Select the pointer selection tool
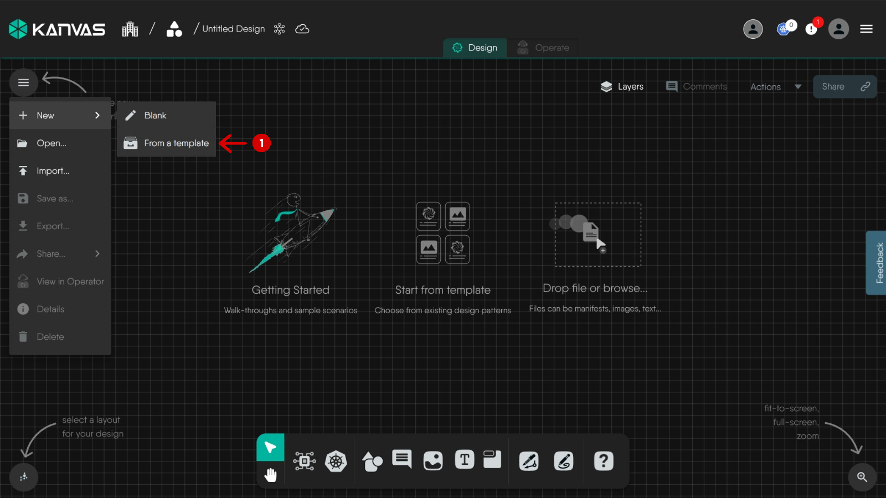The width and height of the screenshot is (886, 498). [270, 447]
